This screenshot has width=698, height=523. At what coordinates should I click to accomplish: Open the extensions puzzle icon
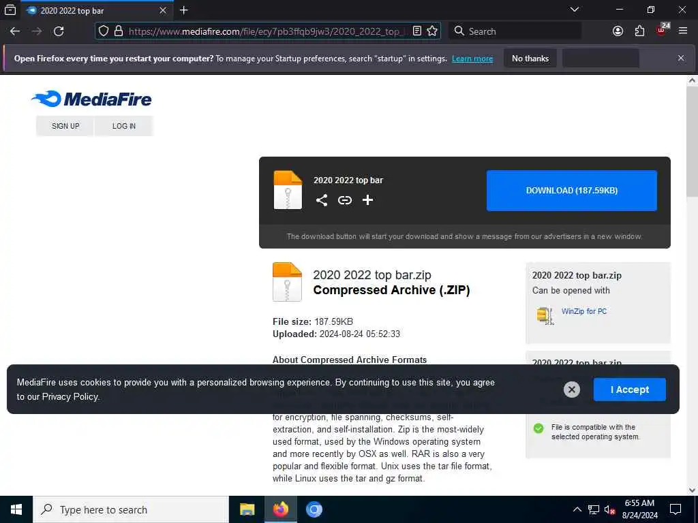click(x=639, y=31)
